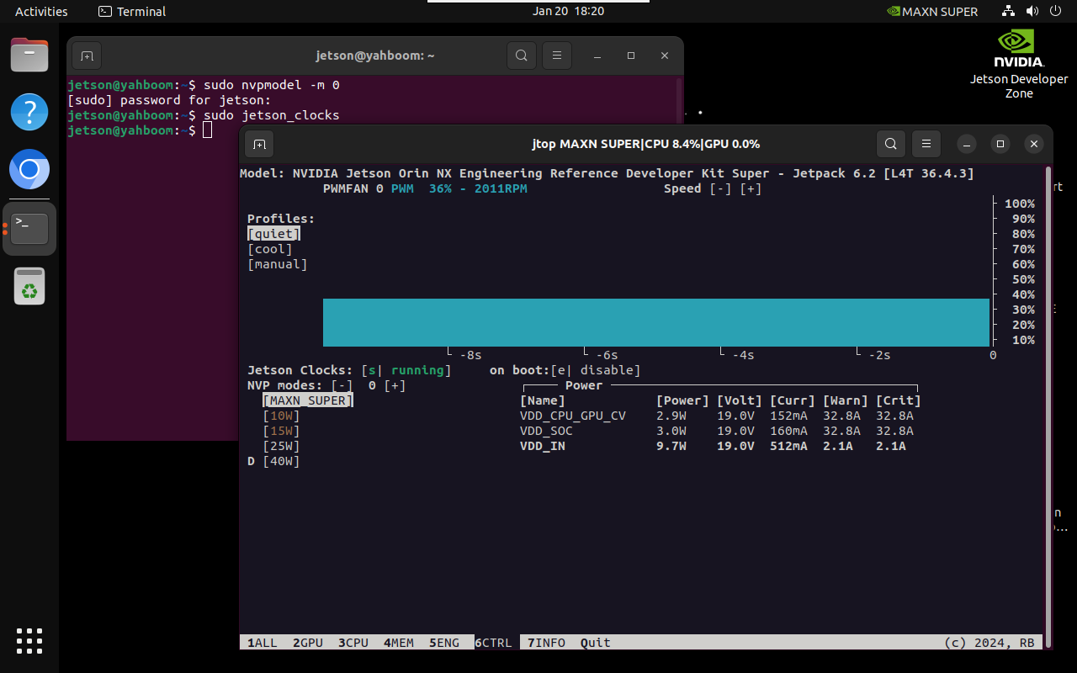Viewport: 1077px width, 673px height.
Task: Select the cool fan profile
Action: 270,249
